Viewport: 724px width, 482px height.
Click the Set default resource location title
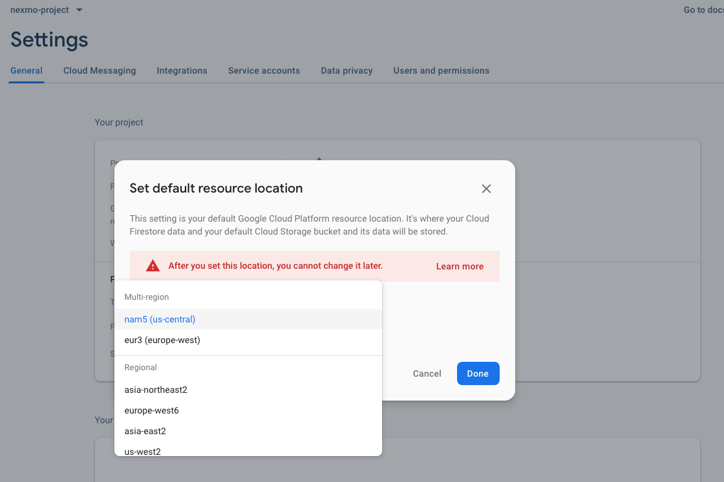216,189
